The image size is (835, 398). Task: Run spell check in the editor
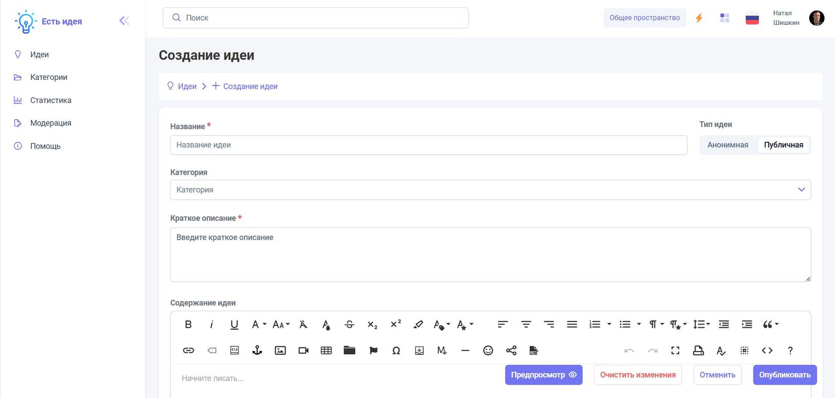point(721,350)
